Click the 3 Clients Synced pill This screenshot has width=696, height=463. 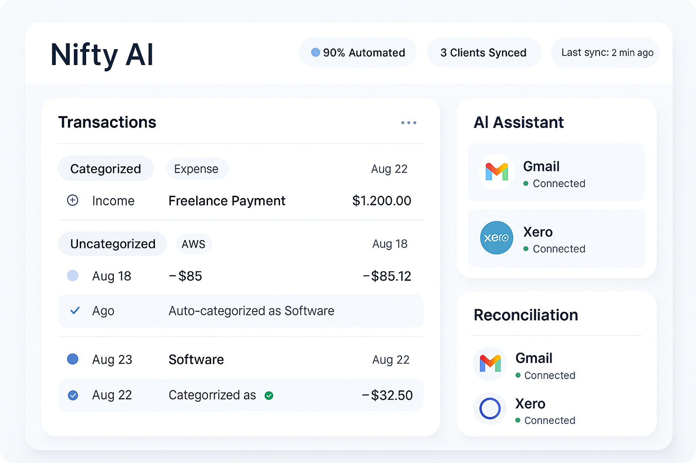[483, 53]
